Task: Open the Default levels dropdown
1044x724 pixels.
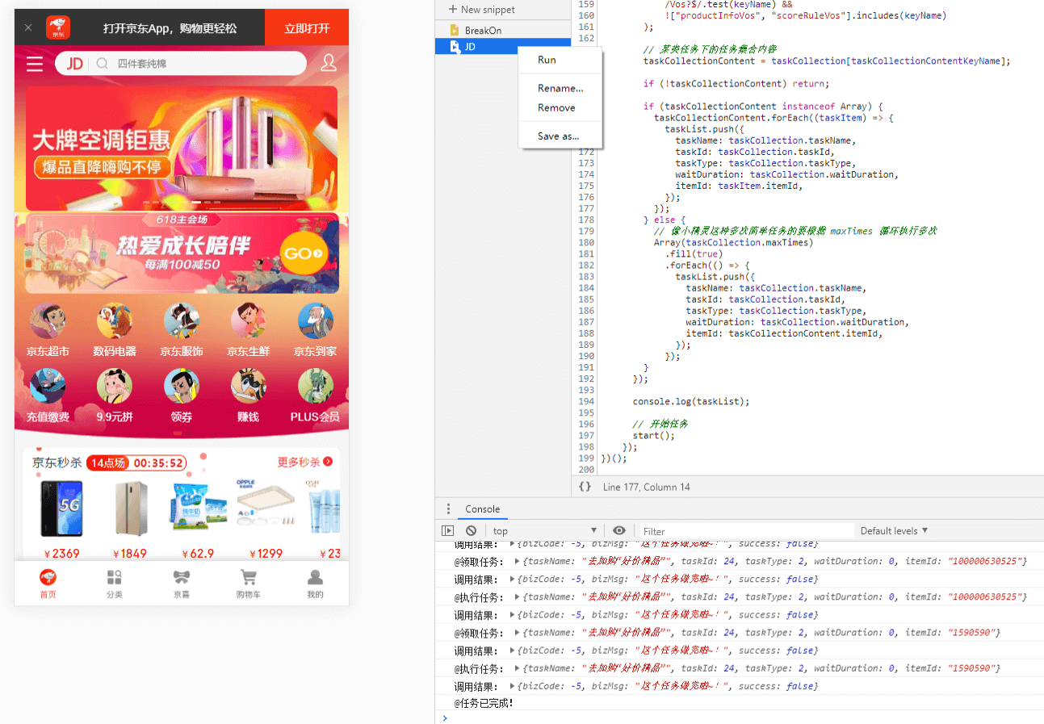Action: [x=894, y=530]
